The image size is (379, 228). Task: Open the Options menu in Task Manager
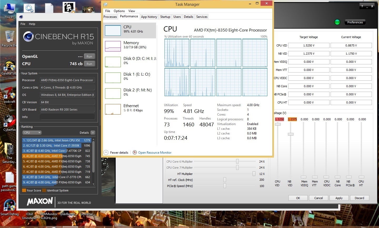pyautogui.click(x=119, y=11)
